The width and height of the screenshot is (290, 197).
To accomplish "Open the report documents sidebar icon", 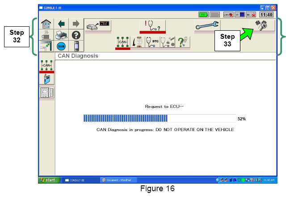I will point(47,92).
